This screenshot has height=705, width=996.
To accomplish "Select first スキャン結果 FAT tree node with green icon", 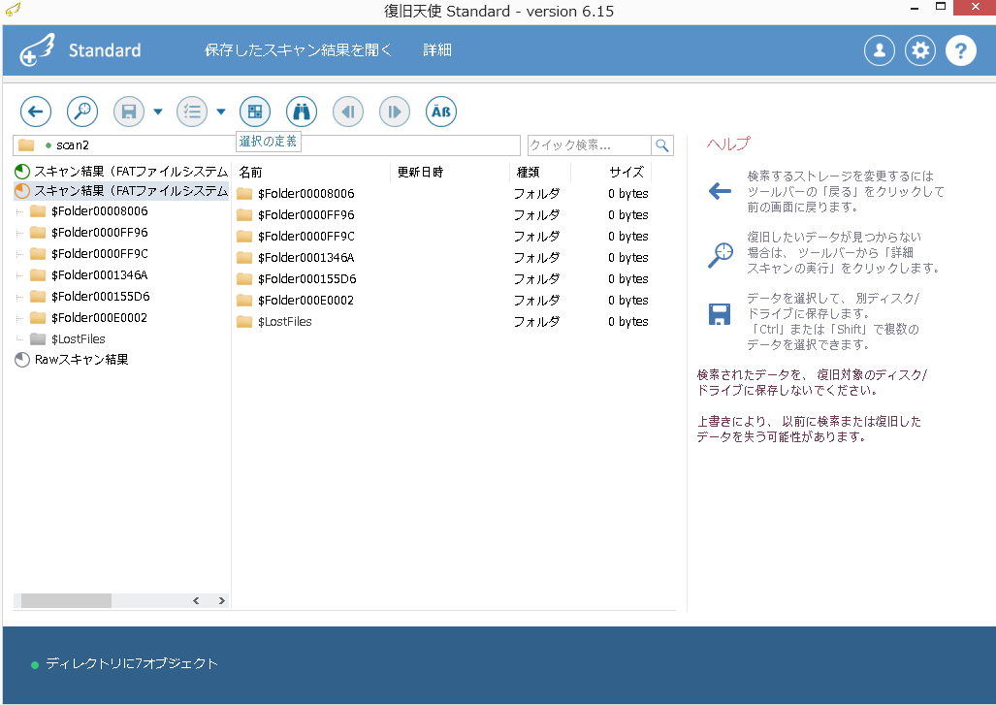I will (x=121, y=172).
